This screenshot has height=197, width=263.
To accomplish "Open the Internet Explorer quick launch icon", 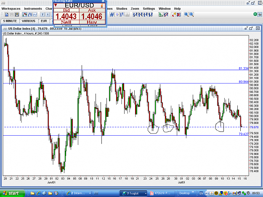I will (38, 193).
